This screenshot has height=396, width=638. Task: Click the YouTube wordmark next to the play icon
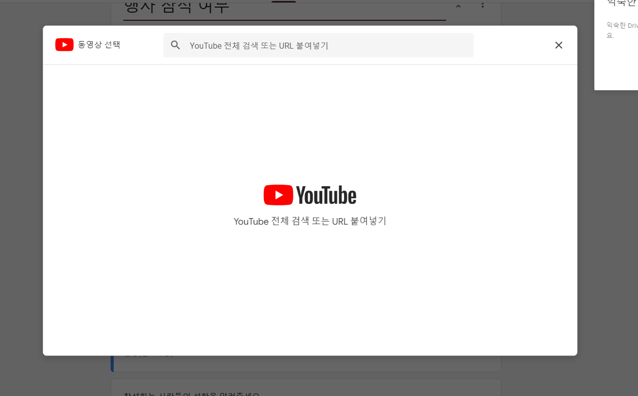(x=327, y=195)
